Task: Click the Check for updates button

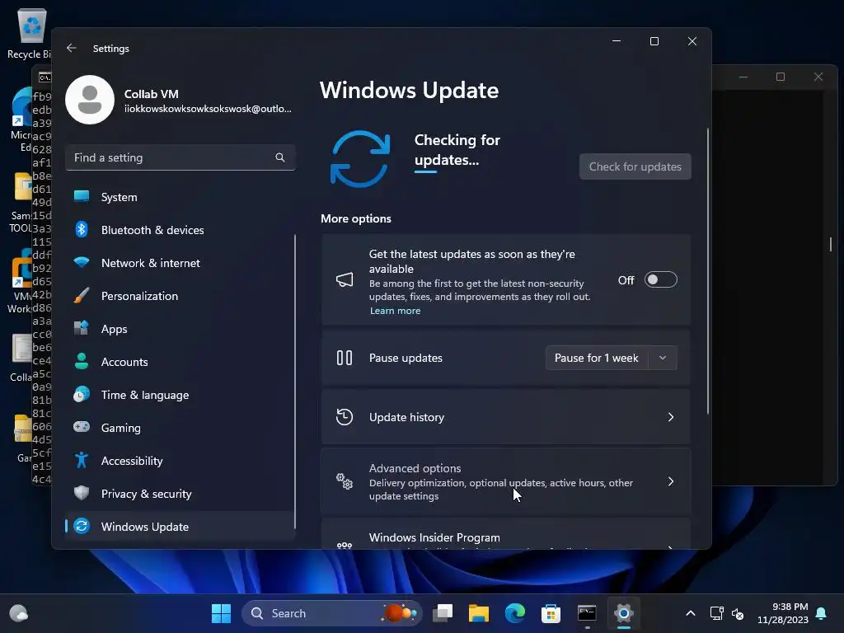Action: 635,166
